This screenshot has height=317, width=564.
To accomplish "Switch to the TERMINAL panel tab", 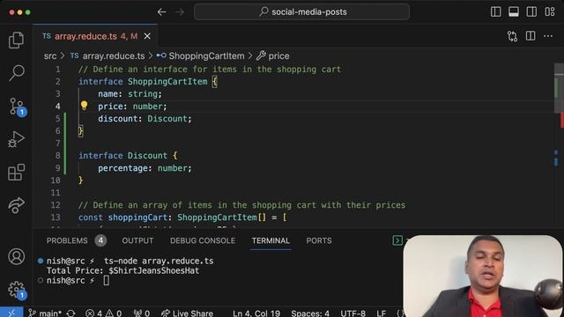I will point(271,240).
